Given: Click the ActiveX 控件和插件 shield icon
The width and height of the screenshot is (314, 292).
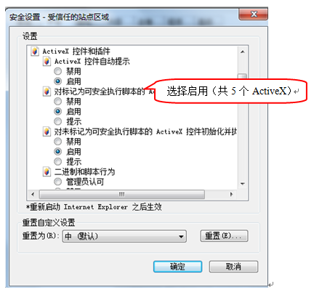Looking at the screenshot, I should coord(35,51).
